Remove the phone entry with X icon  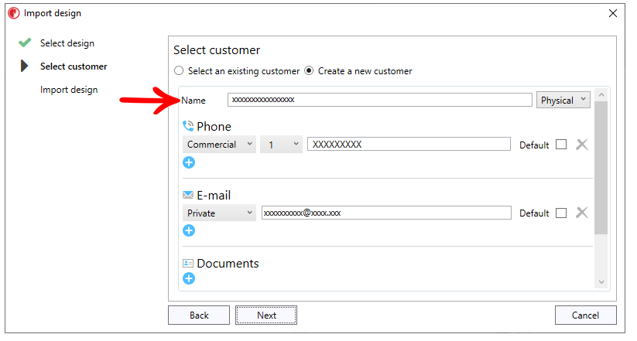[x=582, y=144]
